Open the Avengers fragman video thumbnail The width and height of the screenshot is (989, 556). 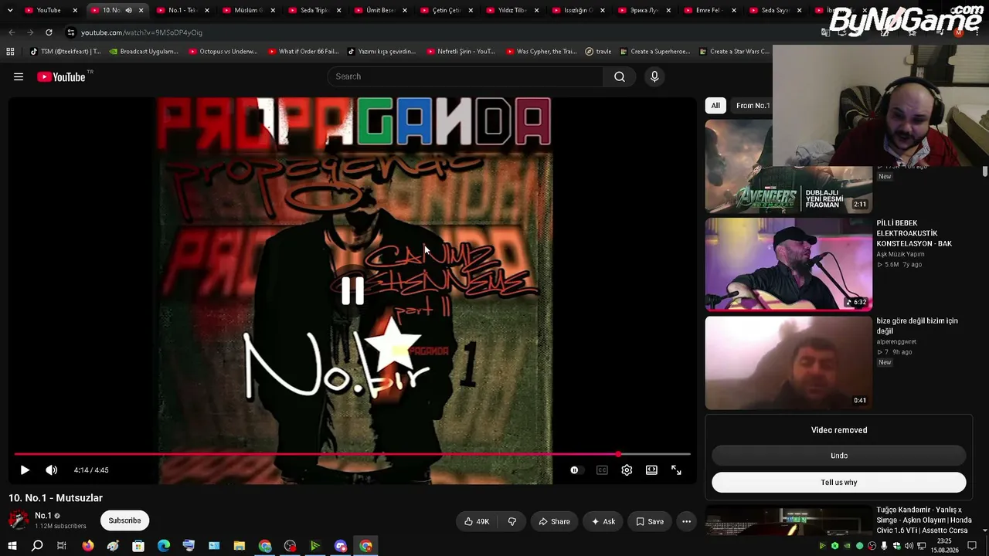789,166
